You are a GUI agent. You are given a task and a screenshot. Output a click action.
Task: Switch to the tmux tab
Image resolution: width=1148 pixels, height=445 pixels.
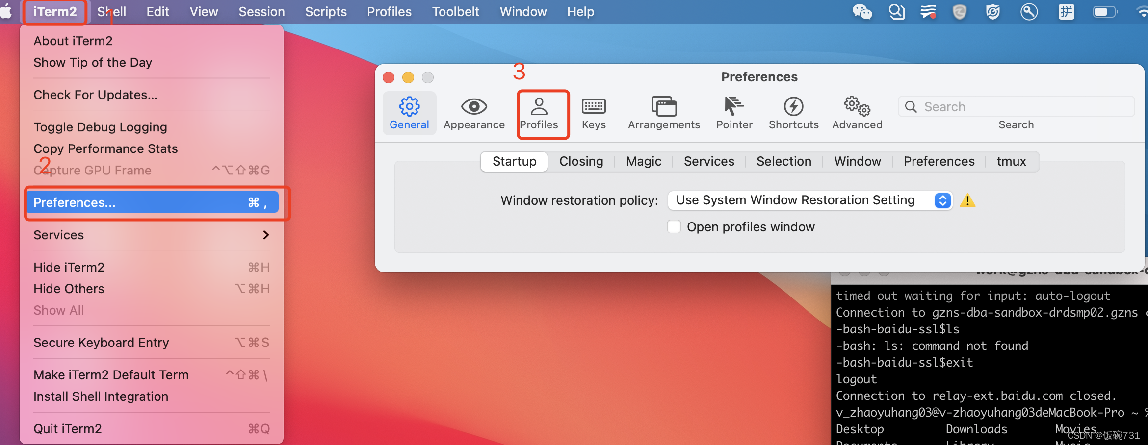click(1011, 161)
